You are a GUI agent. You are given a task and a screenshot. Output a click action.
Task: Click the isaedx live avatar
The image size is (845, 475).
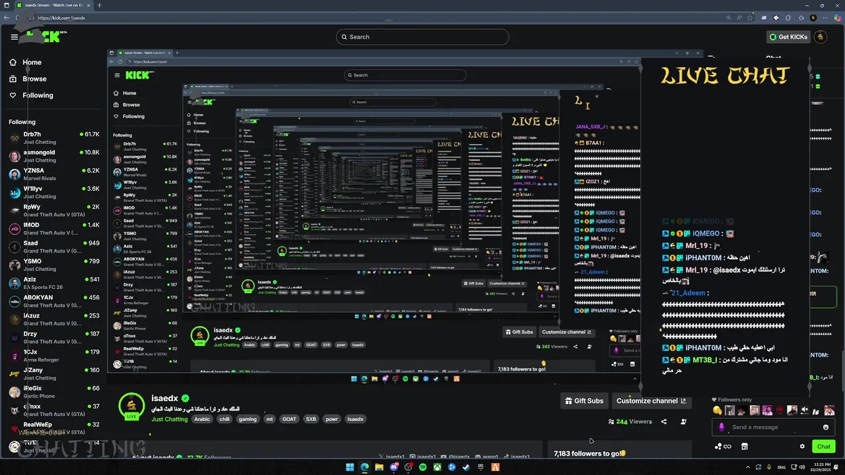131,405
